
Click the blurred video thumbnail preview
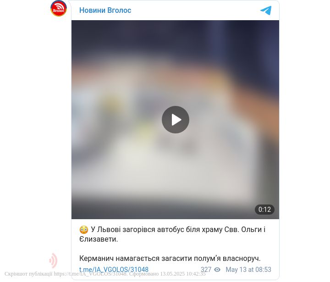click(175, 120)
